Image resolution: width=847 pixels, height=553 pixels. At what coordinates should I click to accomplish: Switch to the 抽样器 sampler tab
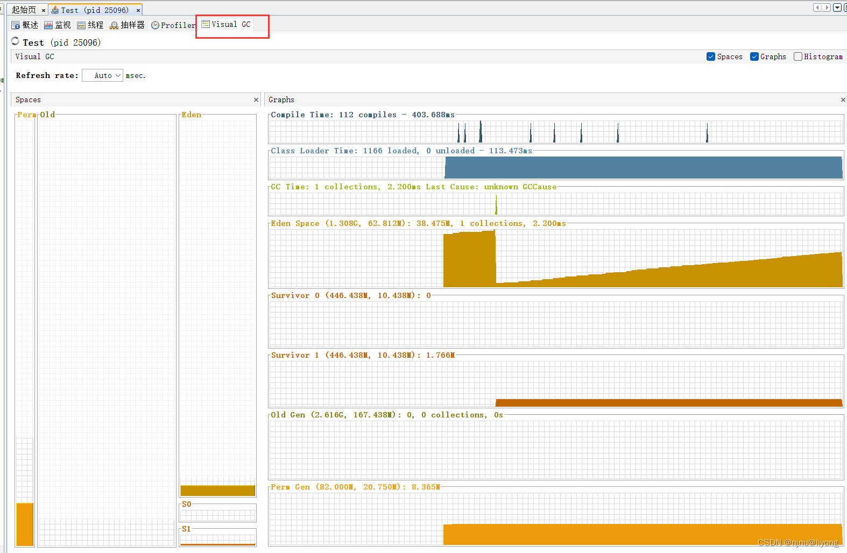pyautogui.click(x=127, y=25)
